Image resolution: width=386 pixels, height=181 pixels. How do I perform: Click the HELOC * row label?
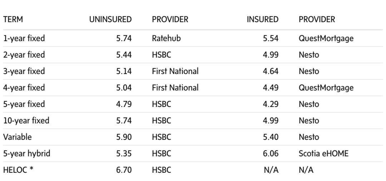[x=18, y=170]
